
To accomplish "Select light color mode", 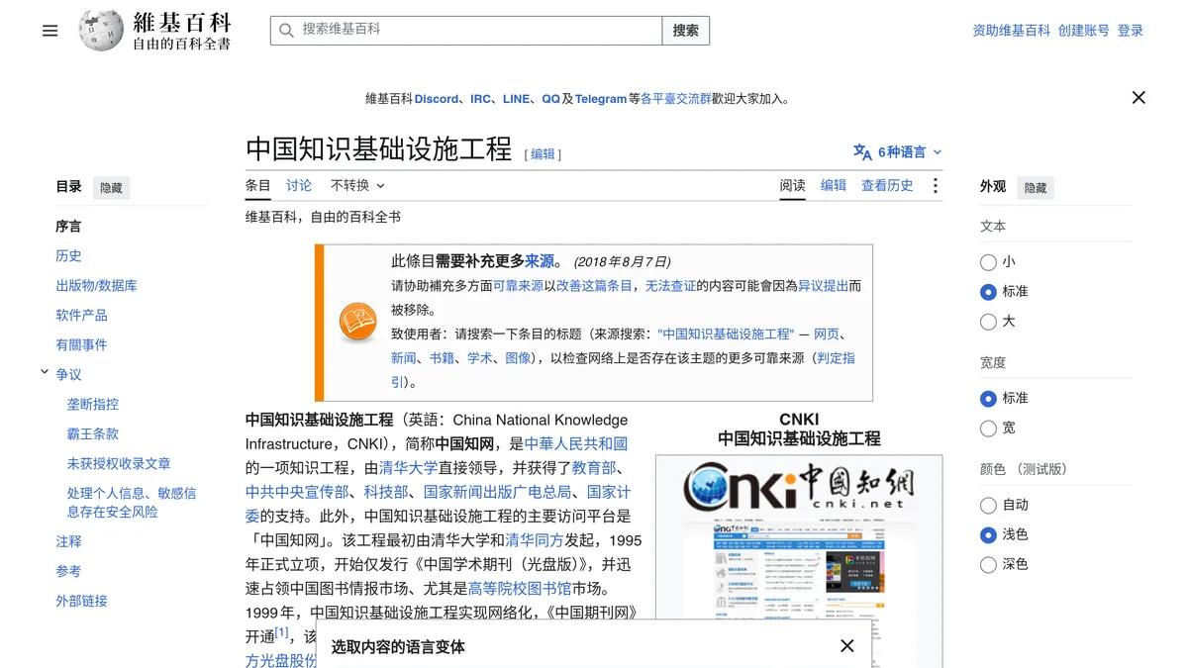I will (988, 534).
